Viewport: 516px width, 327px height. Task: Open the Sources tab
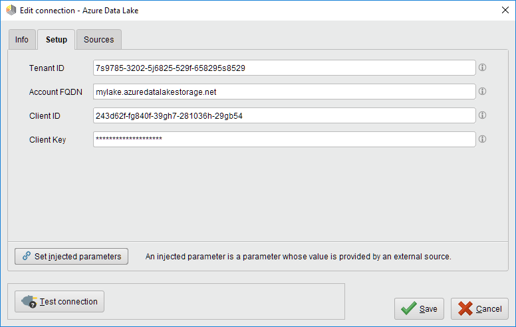[x=98, y=40]
